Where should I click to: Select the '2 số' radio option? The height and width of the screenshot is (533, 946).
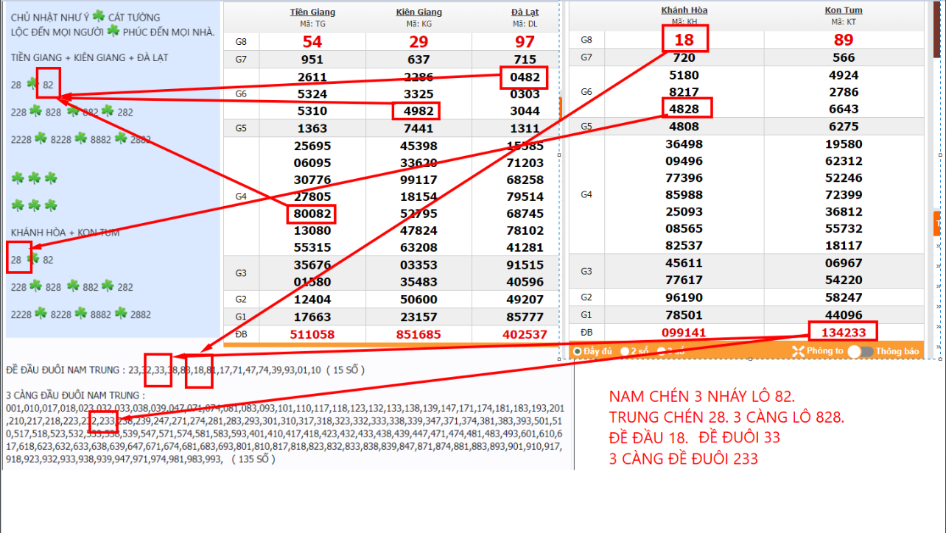(x=625, y=352)
